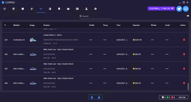
Task: Click the Time column header
Action: 119,25
